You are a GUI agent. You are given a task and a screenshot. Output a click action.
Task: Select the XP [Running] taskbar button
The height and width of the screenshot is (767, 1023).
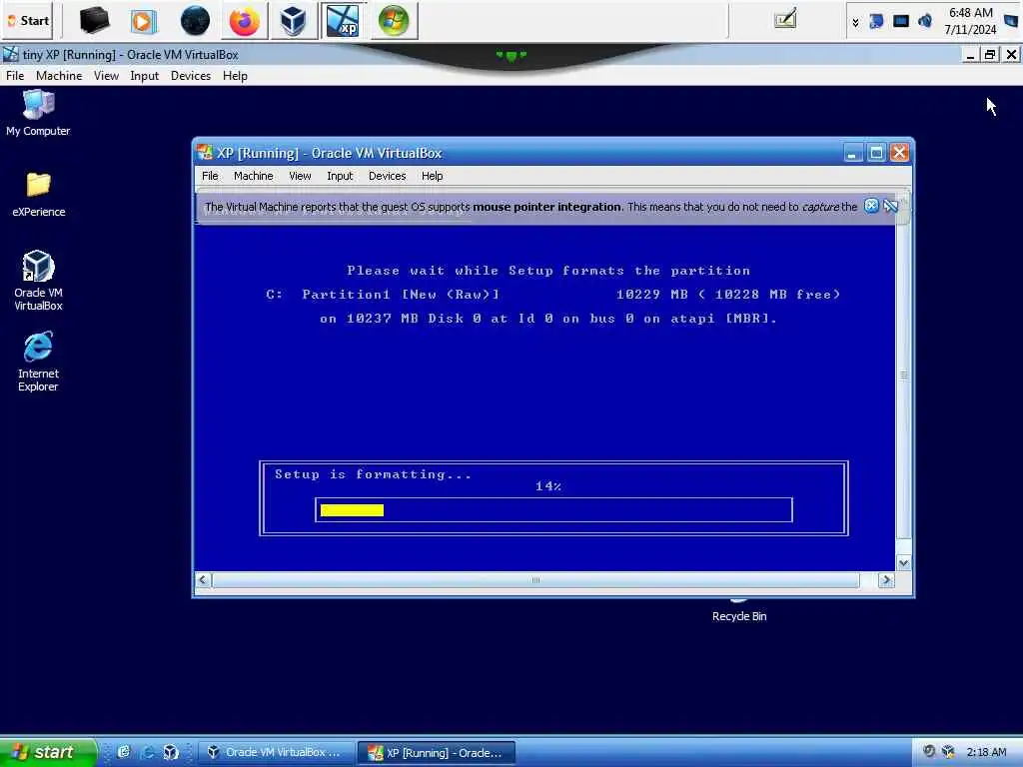point(436,752)
